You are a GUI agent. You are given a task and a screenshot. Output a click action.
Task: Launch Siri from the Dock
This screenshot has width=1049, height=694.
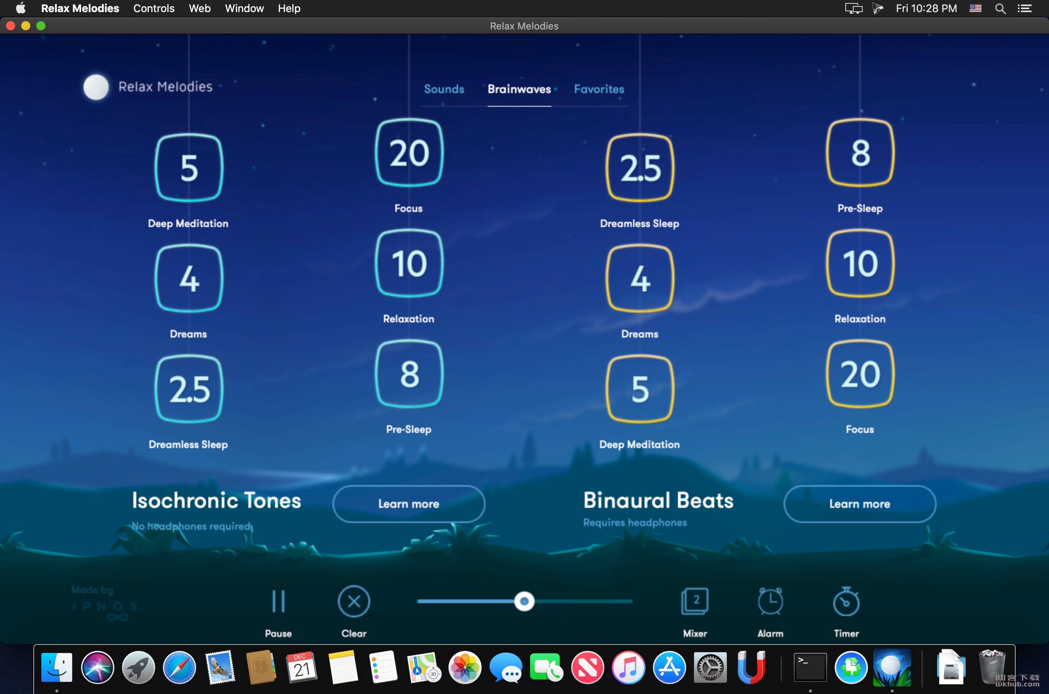(97, 668)
